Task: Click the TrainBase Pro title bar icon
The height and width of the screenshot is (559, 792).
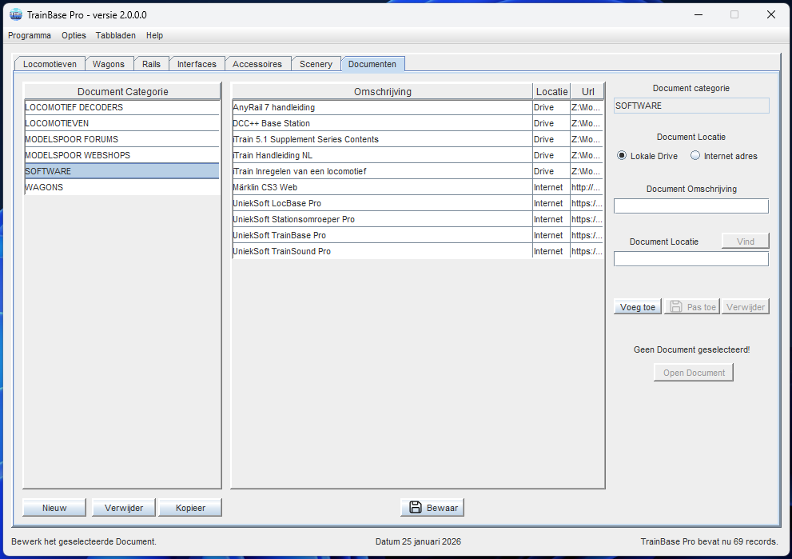Action: pos(14,14)
